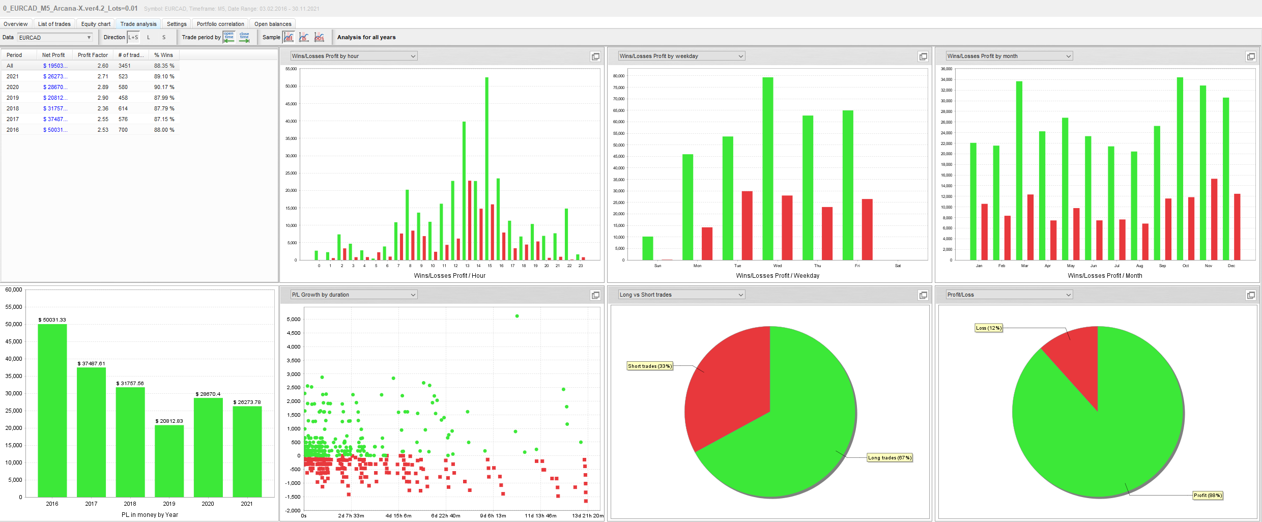
Task: Select trade period by close time icon
Action: click(x=244, y=37)
